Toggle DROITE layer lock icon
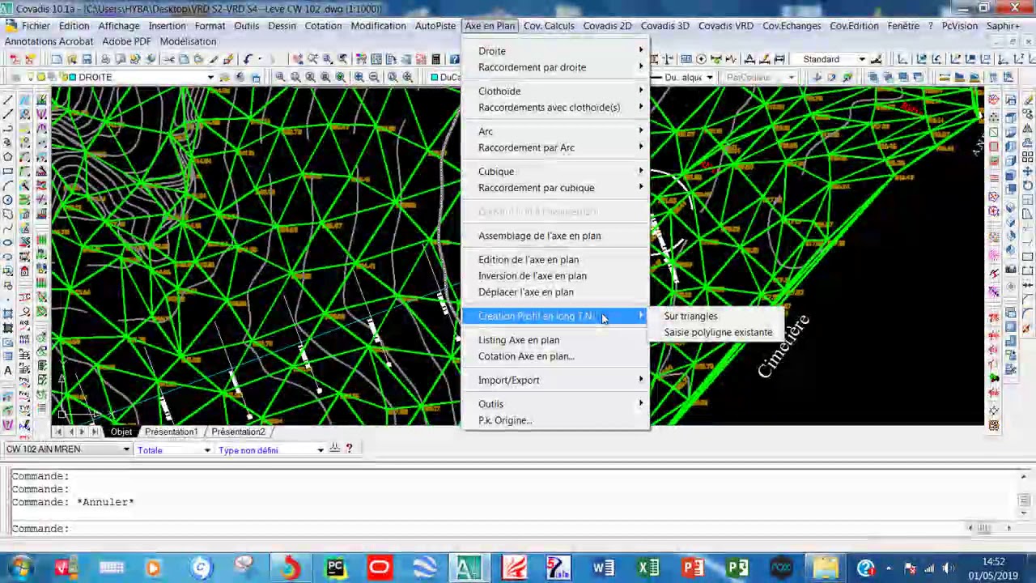Viewport: 1036px width, 583px height. (x=62, y=77)
